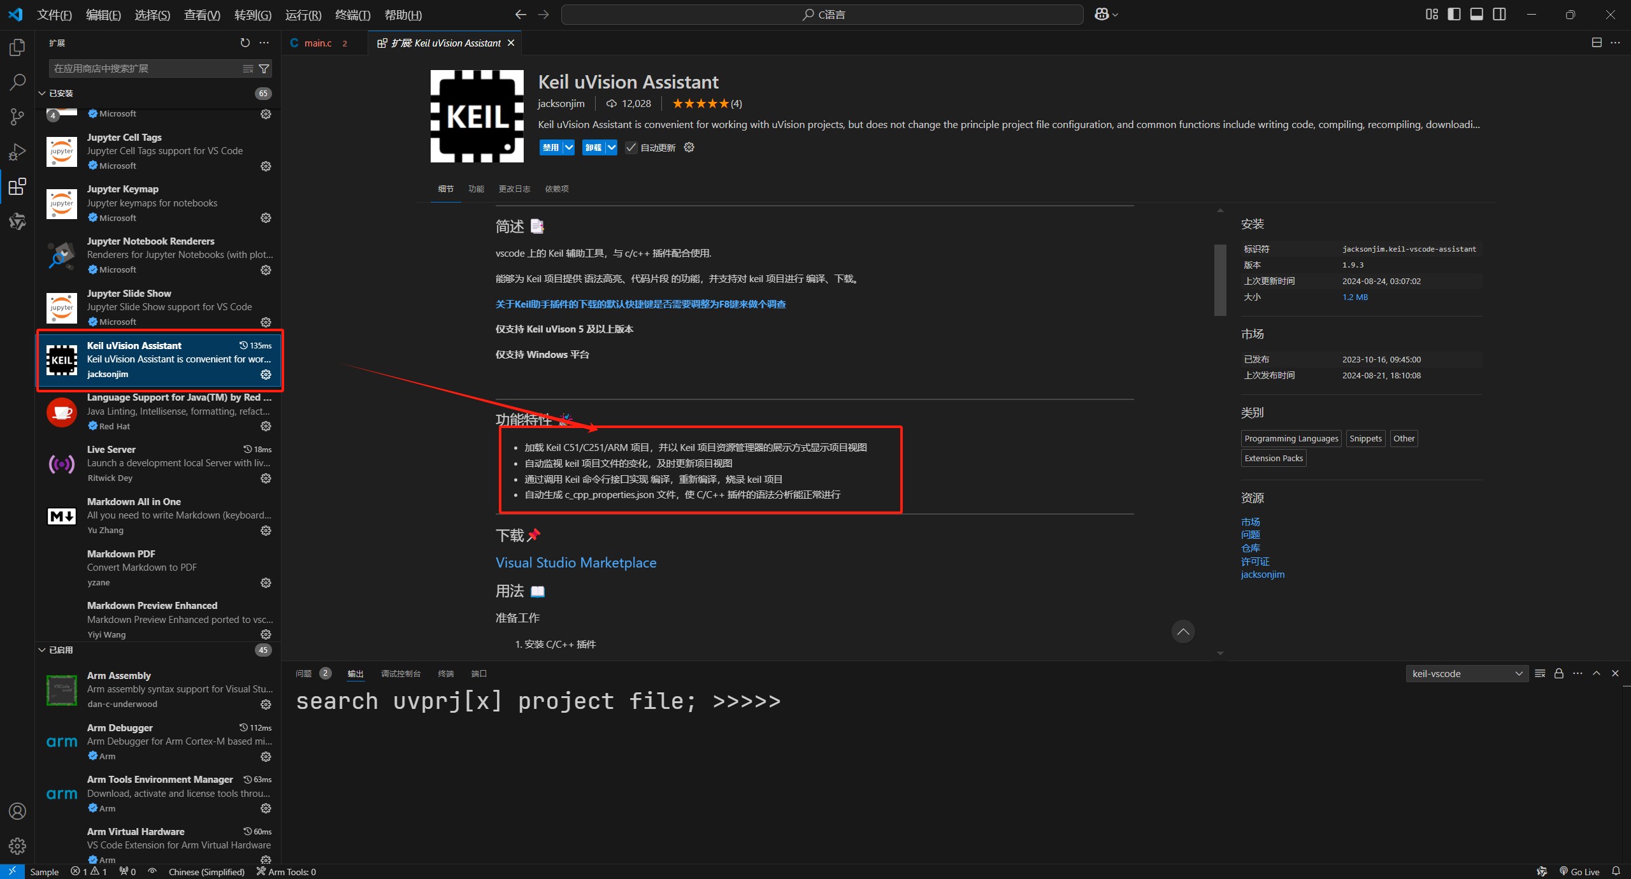
Task: Open Source Control view
Action: tap(17, 117)
